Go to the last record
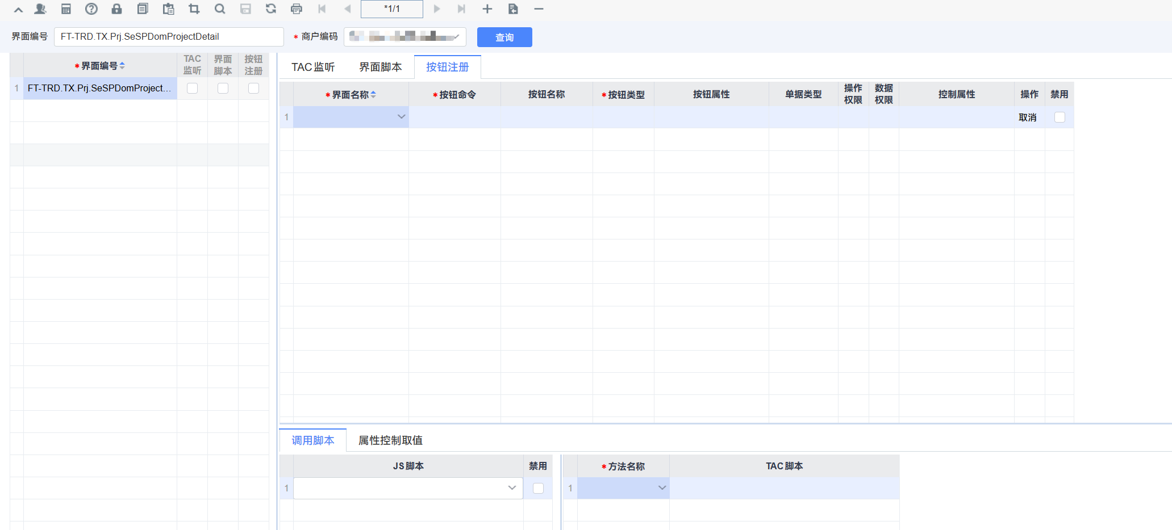The image size is (1172, 530). point(461,9)
